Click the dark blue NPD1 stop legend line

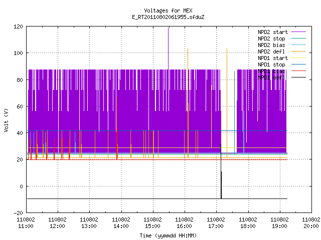pyautogui.click(x=298, y=64)
